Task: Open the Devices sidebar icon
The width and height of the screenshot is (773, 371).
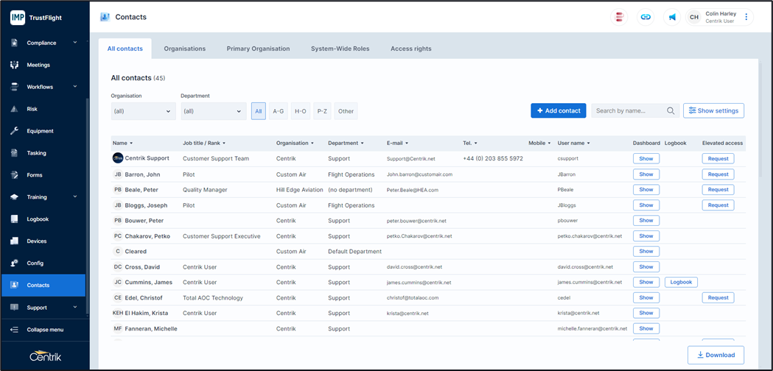Action: click(x=14, y=241)
